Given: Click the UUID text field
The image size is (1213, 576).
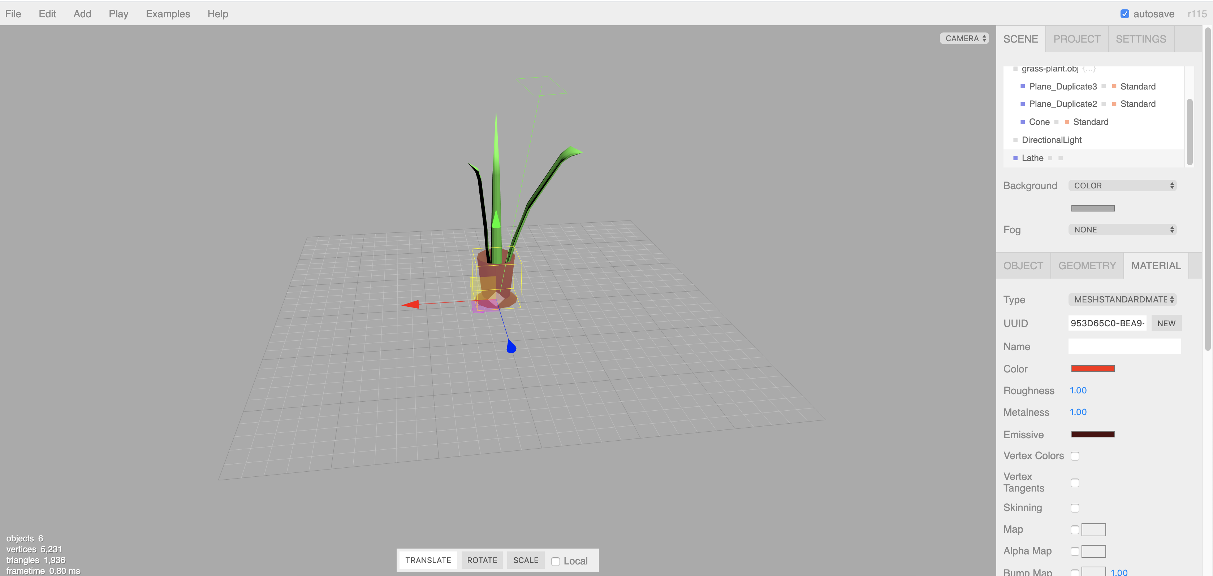Looking at the screenshot, I should [x=1107, y=323].
